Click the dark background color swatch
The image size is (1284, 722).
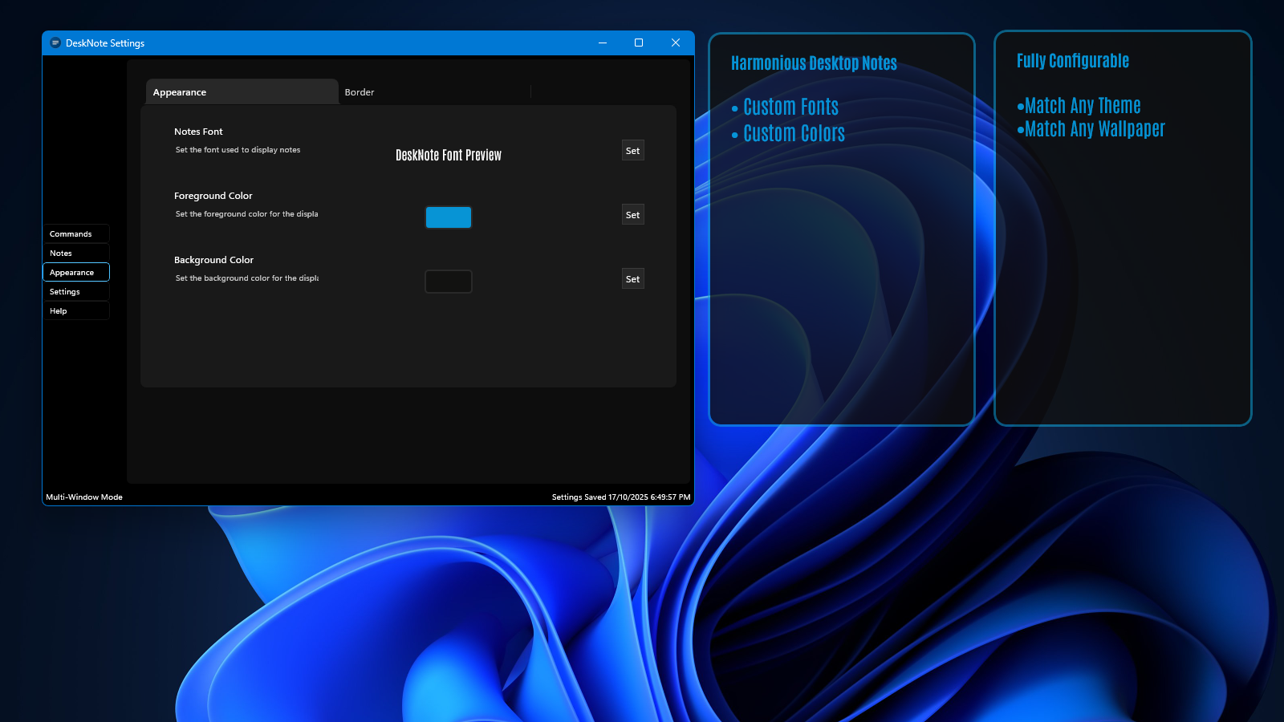click(x=449, y=282)
